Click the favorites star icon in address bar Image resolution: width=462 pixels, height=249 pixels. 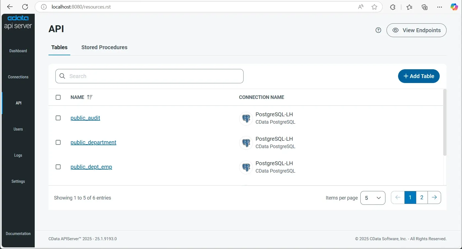(x=374, y=7)
